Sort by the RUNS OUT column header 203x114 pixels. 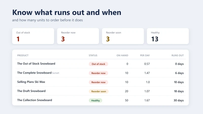[x=178, y=55]
